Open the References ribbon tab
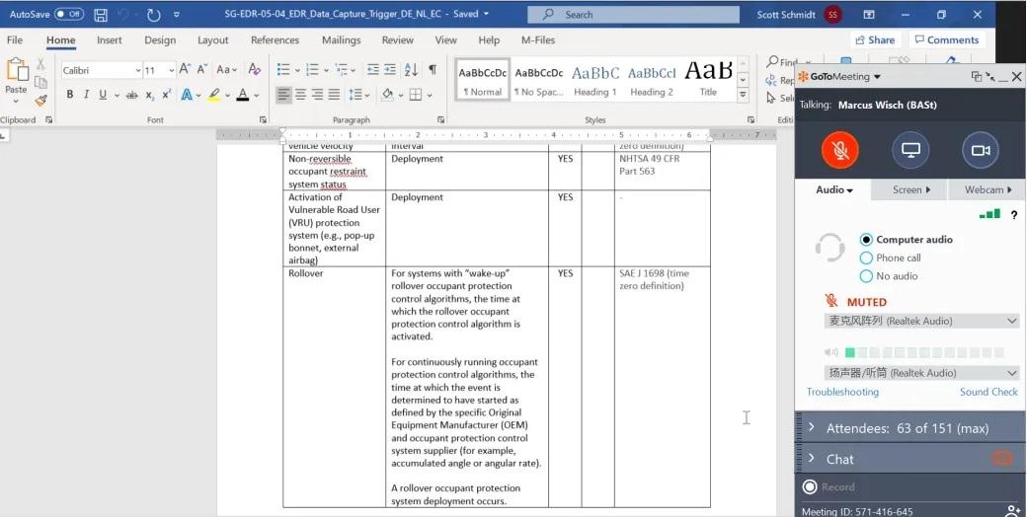 pos(275,40)
